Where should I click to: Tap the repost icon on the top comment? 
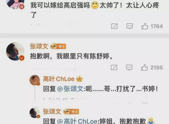tap(114, 26)
